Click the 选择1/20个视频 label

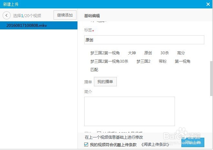27,16
